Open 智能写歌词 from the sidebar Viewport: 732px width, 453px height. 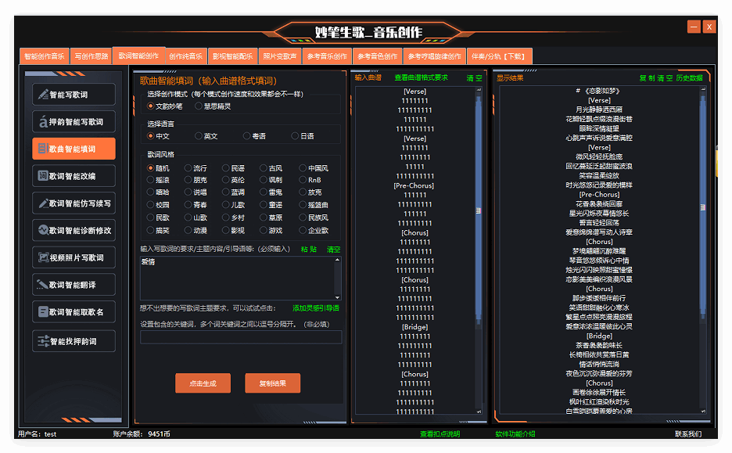(x=74, y=95)
